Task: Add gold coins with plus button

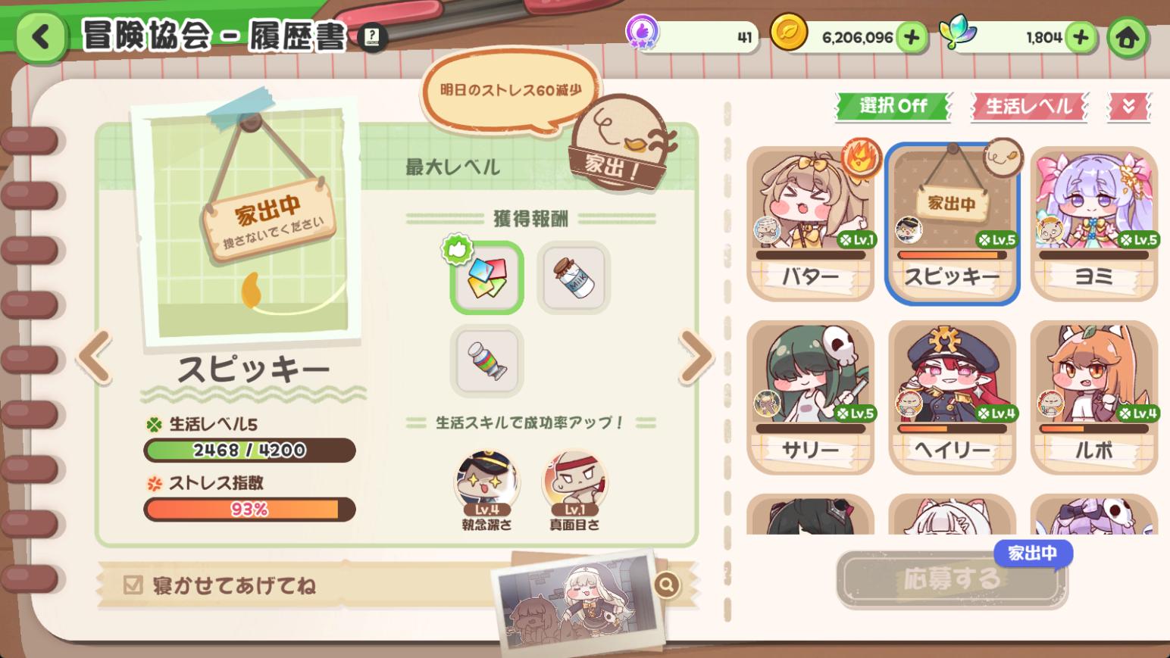Action: tap(912, 37)
